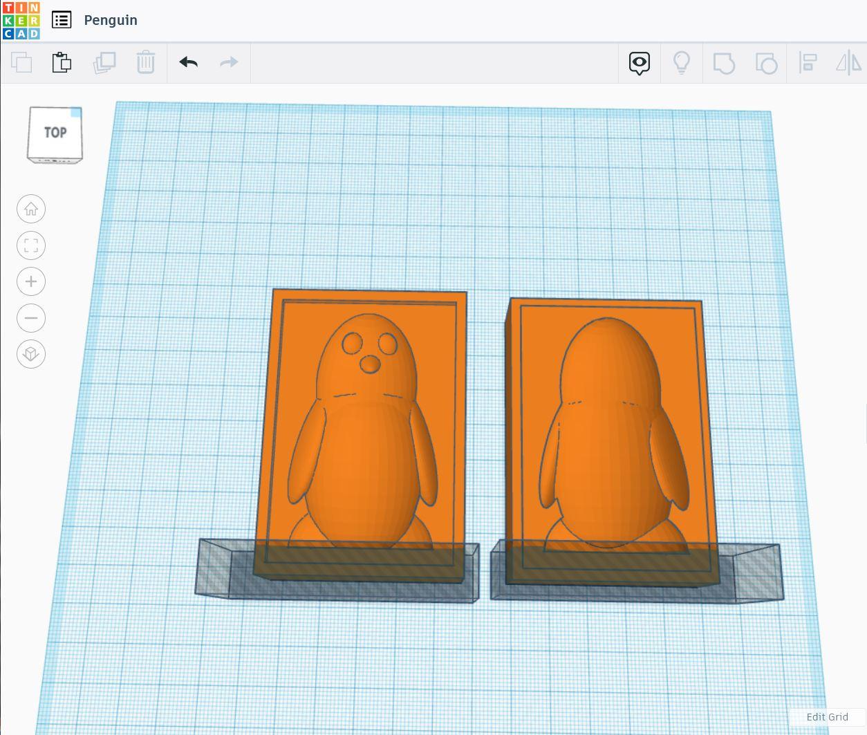Click the Group shapes icon

(724, 63)
